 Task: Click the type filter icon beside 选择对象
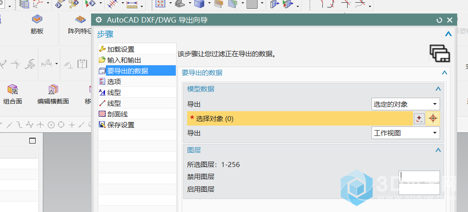419,119
